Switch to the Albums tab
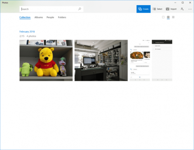Screen dimensions: 194x150 [38, 17]
